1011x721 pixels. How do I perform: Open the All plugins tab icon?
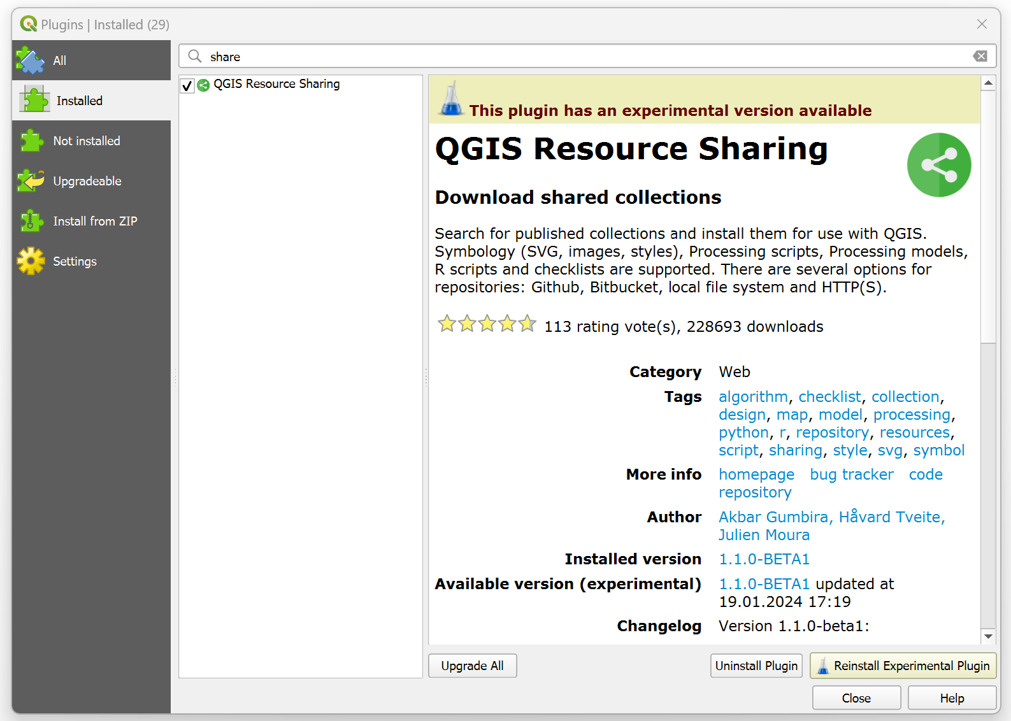(30, 61)
